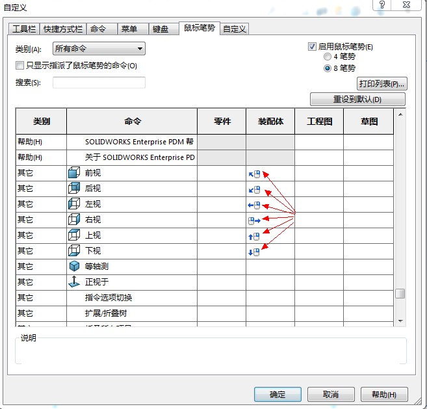Select the down-left gesture icon in 后视 row

[254, 190]
